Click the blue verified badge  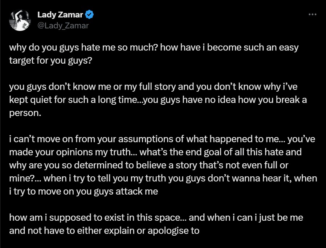[90, 15]
